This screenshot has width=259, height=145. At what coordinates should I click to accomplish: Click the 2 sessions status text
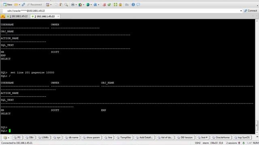pyautogui.click(x=231, y=143)
